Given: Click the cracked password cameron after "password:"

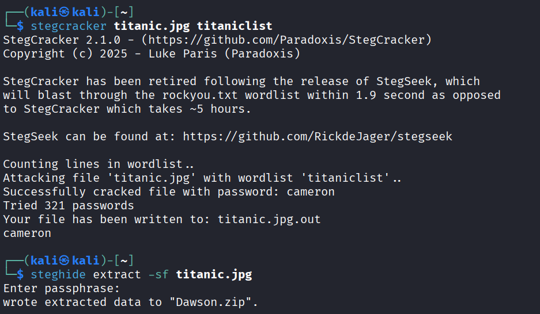Looking at the screenshot, I should click(311, 192).
